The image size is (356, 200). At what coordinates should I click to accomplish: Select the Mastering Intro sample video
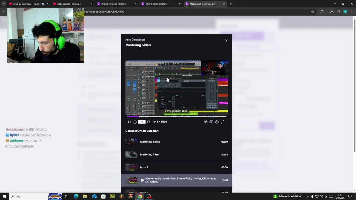tap(177, 154)
